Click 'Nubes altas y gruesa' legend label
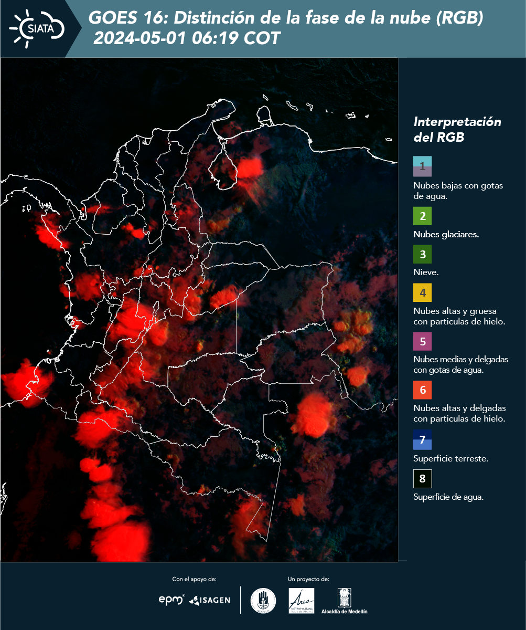The height and width of the screenshot is (630, 526). [459, 316]
